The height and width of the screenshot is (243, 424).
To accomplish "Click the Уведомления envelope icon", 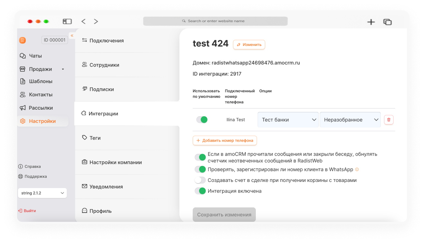I will click(84, 186).
